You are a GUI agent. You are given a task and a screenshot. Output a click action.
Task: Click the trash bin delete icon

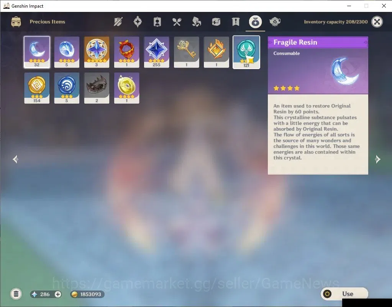coord(16,294)
